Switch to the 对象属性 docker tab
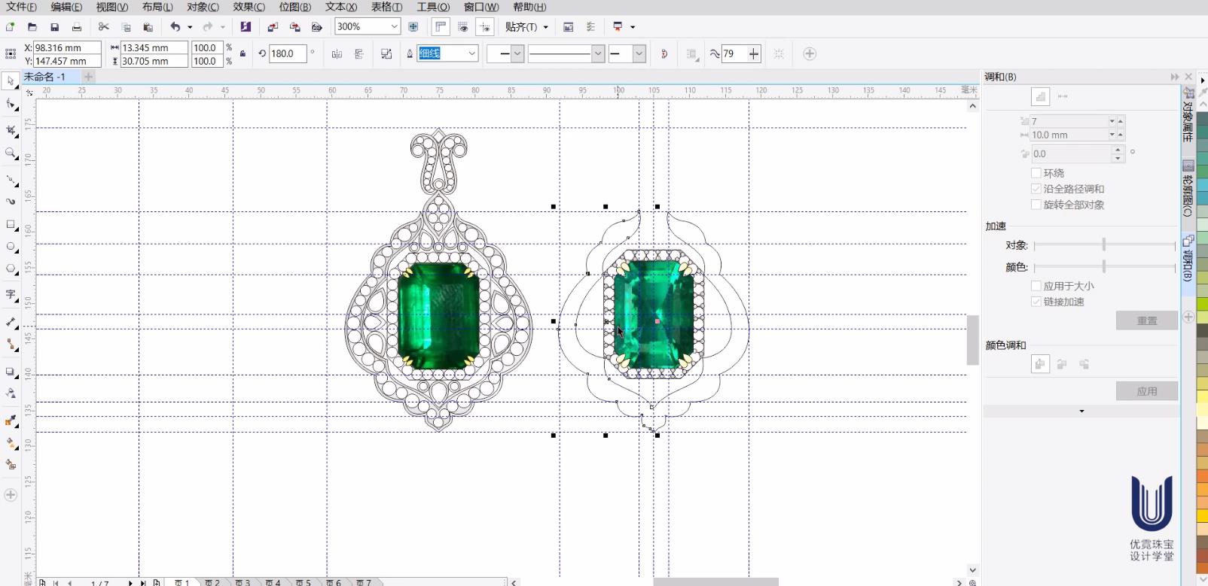This screenshot has width=1208, height=586. [1188, 115]
